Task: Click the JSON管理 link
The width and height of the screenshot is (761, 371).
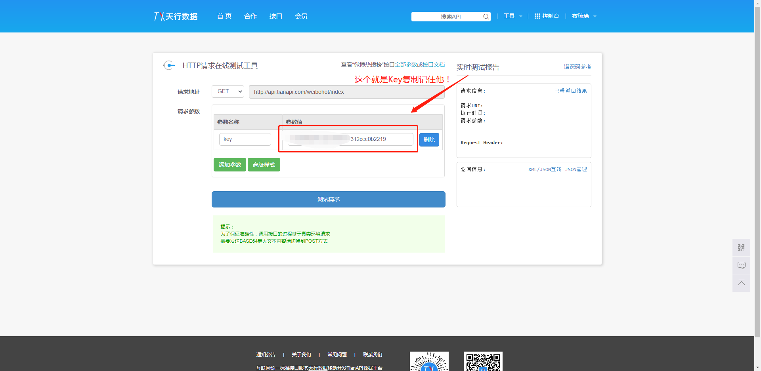Action: tap(576, 169)
